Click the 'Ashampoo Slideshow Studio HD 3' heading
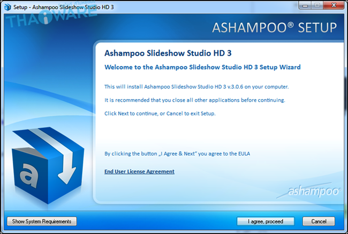The height and width of the screenshot is (234, 348). [x=168, y=54]
